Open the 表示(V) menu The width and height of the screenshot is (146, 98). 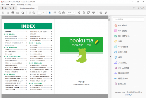13,5
